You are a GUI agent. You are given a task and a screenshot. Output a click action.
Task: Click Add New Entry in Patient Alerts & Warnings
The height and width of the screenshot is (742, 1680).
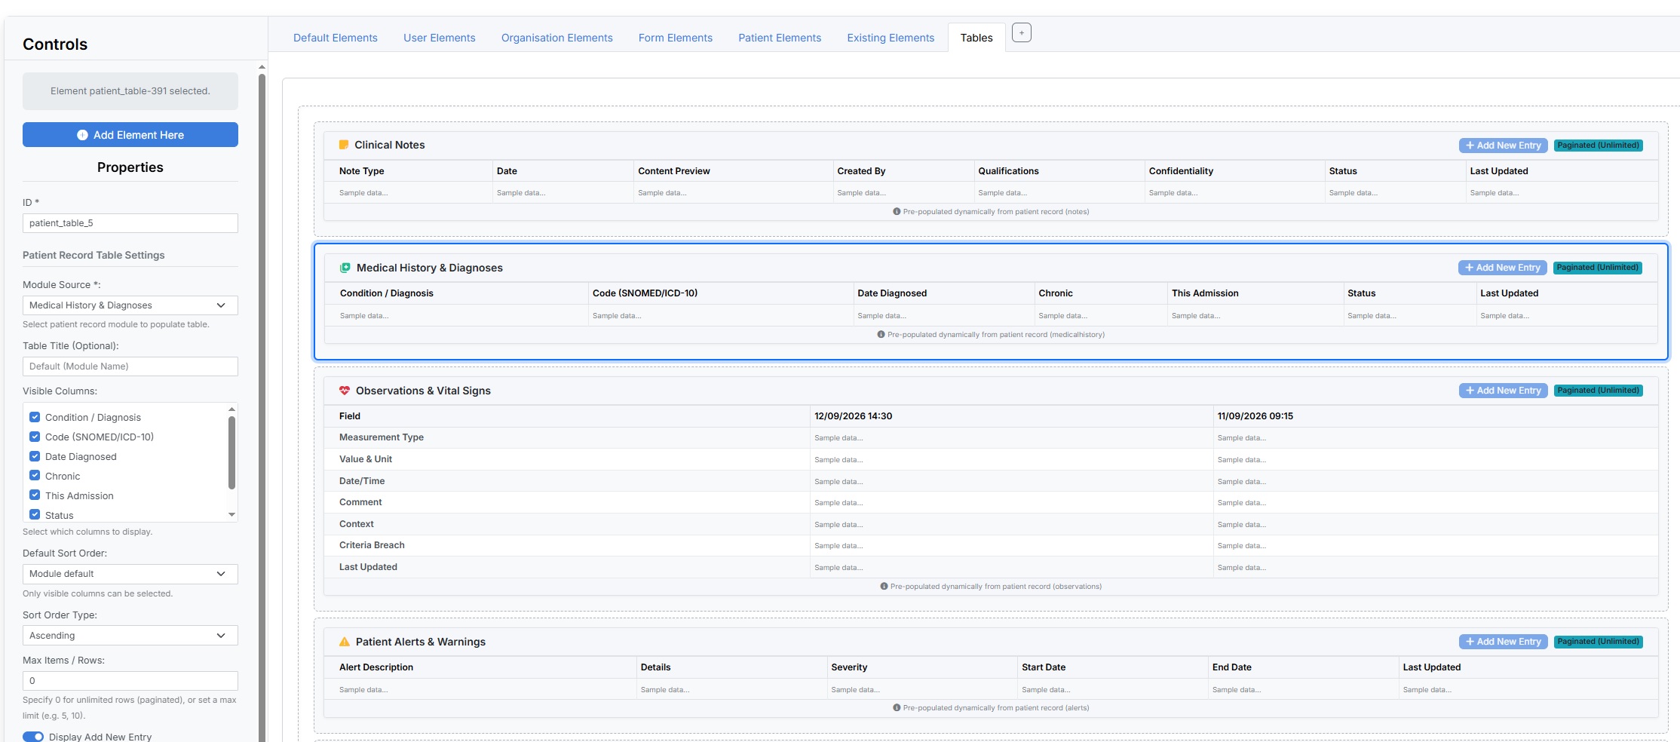[1503, 642]
